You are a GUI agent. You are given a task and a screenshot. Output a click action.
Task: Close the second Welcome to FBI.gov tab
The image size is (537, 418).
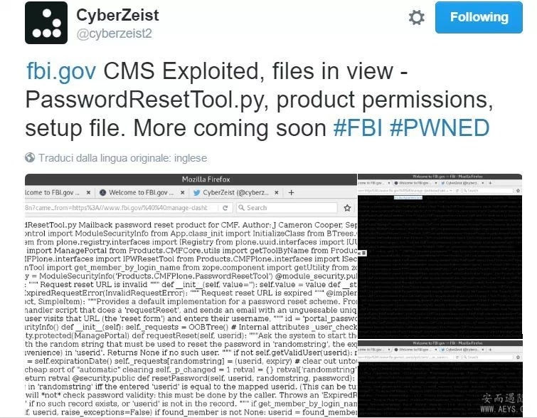click(183, 193)
